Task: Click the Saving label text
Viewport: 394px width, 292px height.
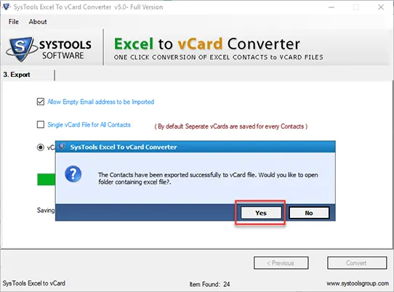Action: (x=46, y=210)
